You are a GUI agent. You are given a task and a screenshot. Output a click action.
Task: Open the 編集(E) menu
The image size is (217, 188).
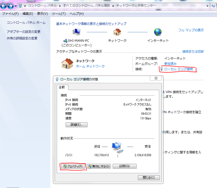click(x=28, y=14)
